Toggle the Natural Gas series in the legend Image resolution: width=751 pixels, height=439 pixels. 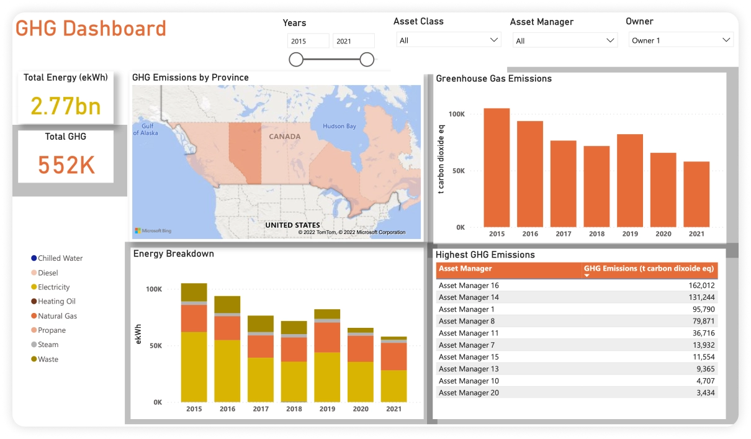[x=34, y=315]
